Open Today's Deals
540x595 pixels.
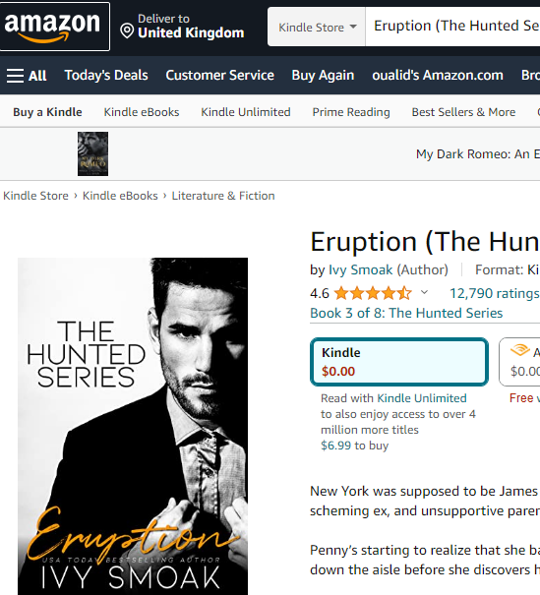pyautogui.click(x=106, y=75)
